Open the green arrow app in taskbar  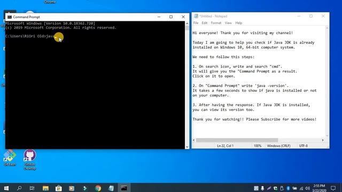pos(85,188)
